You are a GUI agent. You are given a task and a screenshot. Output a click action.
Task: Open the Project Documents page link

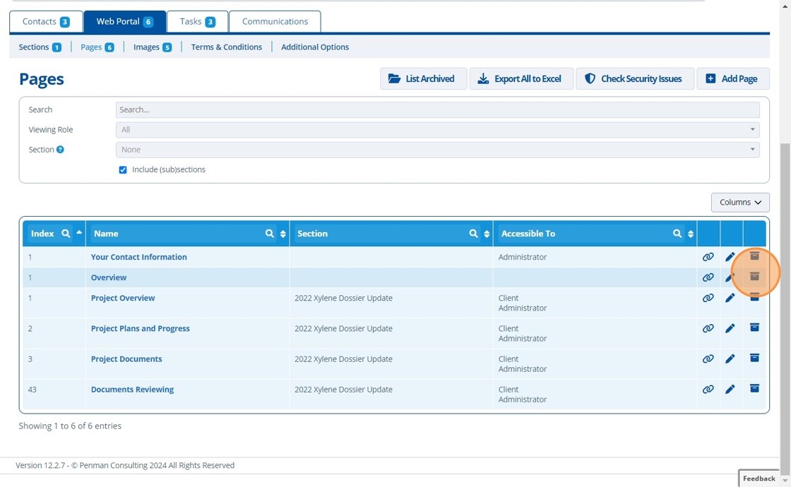126,359
